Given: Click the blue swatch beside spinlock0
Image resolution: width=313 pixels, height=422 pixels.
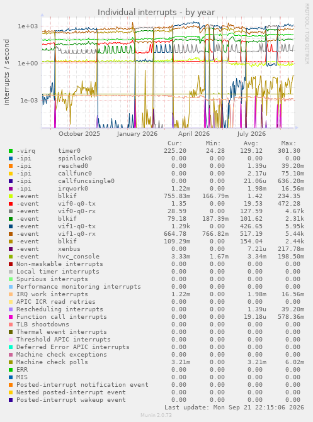Looking at the screenshot, I should click(11, 158).
